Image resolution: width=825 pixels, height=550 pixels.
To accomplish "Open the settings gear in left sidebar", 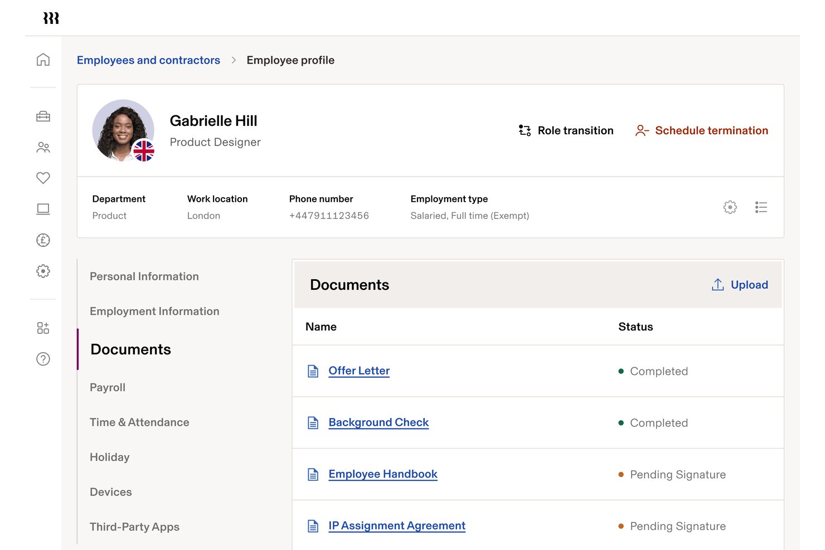I will (43, 271).
